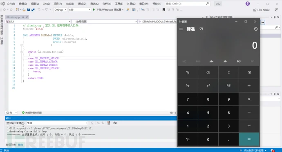
Task: Click 添加到源代码管理 in the status bar
Action: [x=253, y=150]
